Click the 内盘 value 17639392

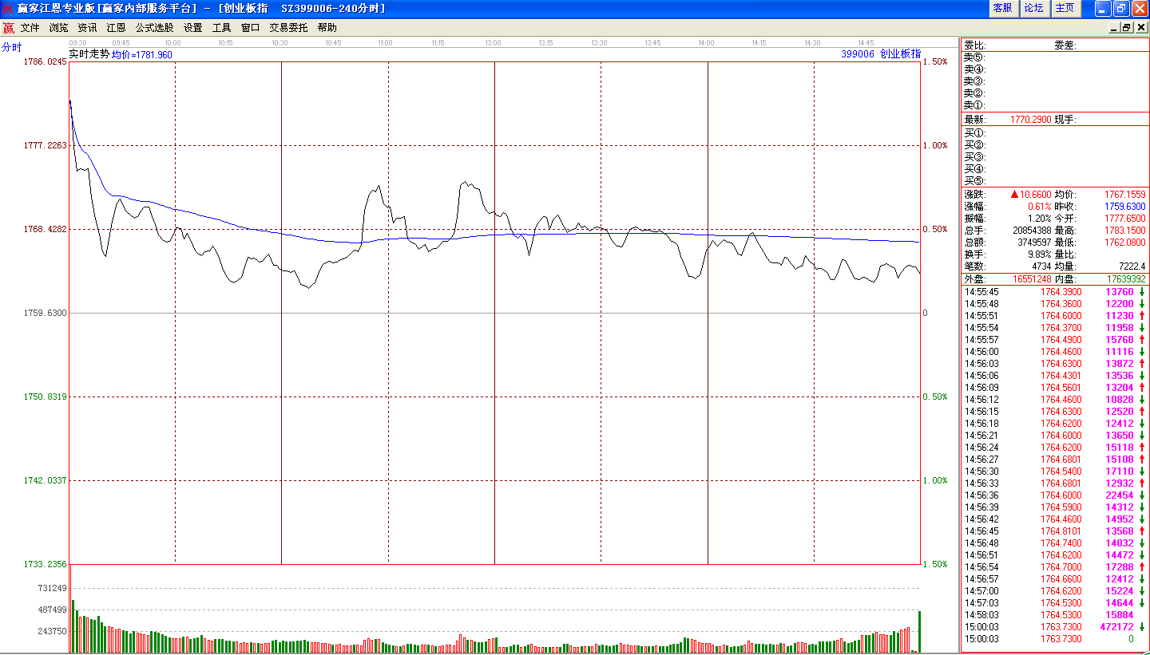[x=1125, y=279]
